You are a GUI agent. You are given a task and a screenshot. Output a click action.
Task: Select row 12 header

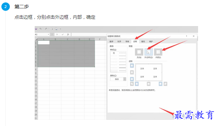pos(36,84)
